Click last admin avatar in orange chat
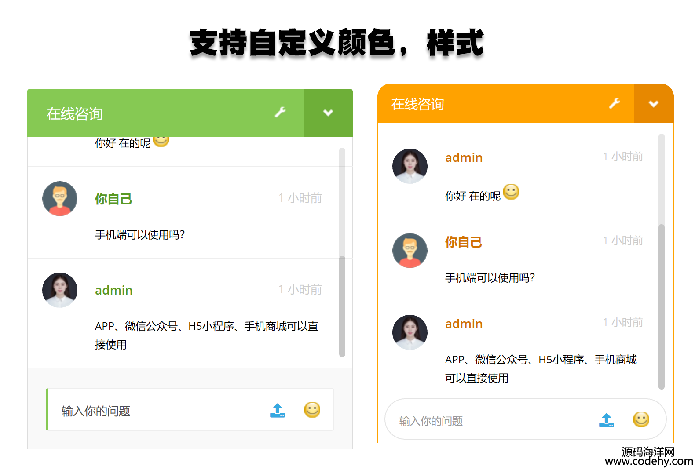The image size is (695, 470). [410, 332]
